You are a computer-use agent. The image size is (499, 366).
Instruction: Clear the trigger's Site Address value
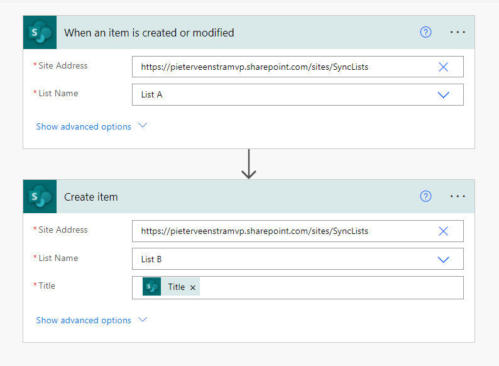point(443,67)
